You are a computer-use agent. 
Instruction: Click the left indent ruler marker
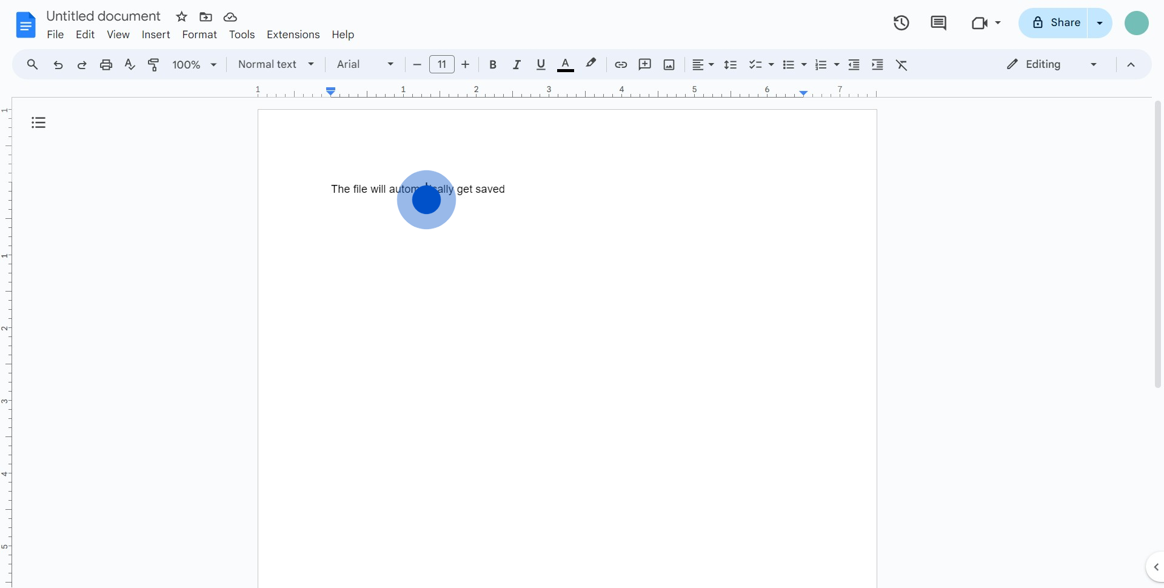point(331,92)
